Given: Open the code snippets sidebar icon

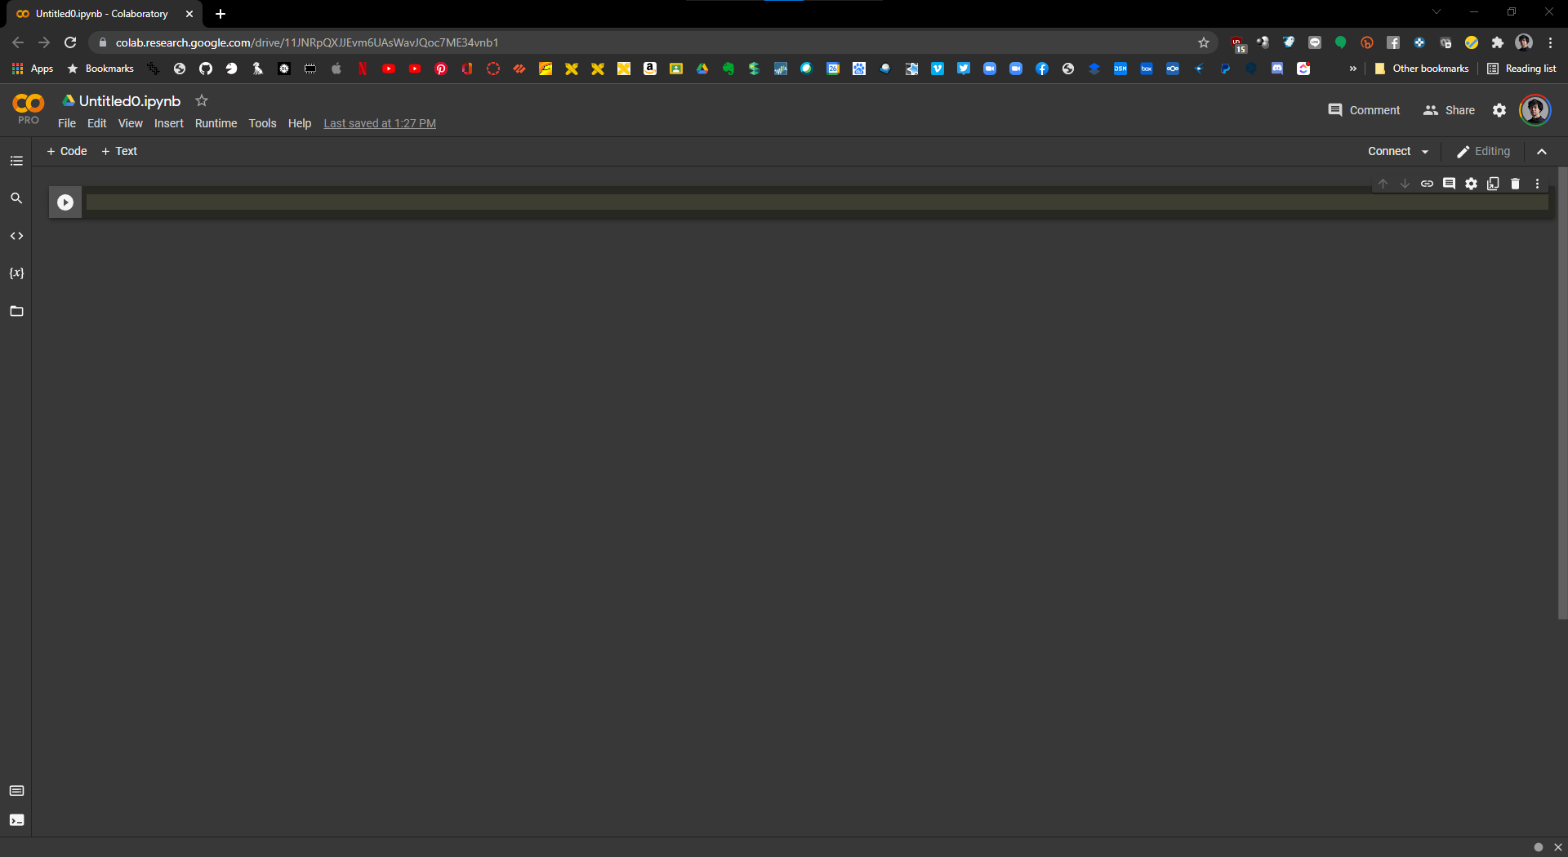Looking at the screenshot, I should tap(16, 236).
